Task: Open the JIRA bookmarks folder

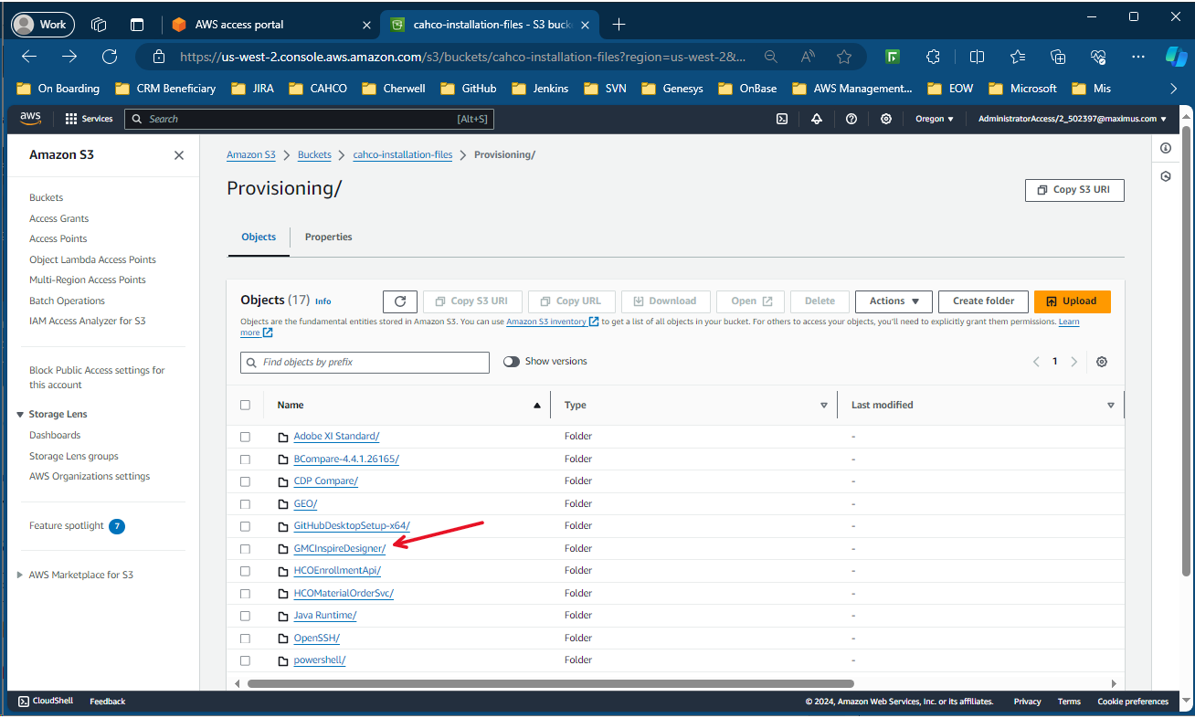Action: (251, 89)
